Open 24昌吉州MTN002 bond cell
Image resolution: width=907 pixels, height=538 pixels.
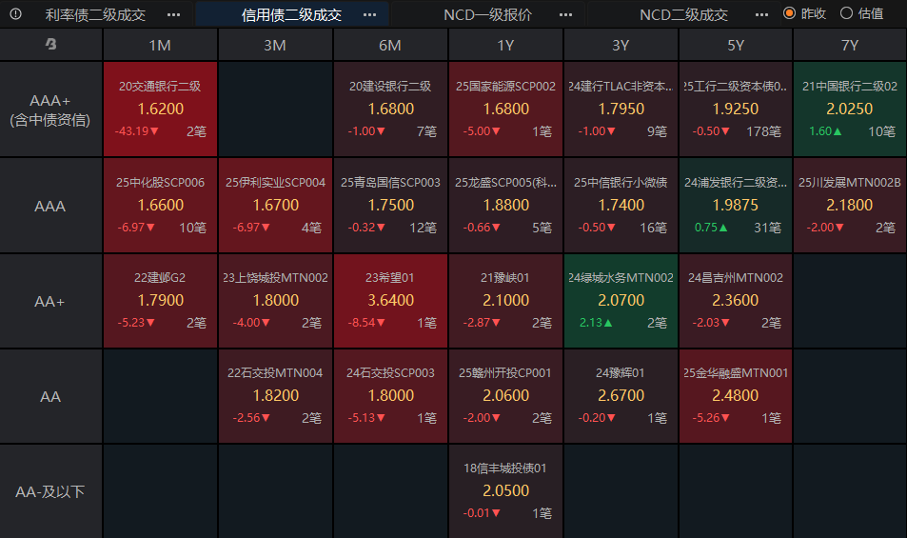click(735, 301)
